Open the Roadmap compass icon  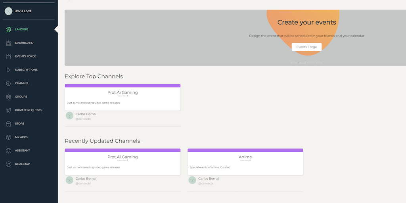[8, 164]
